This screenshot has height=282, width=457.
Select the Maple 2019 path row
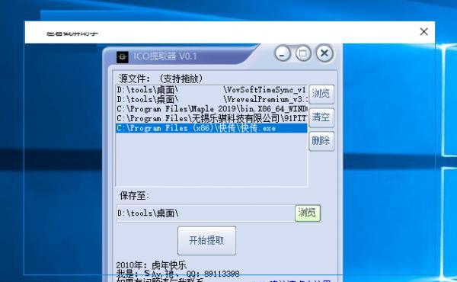pos(212,109)
